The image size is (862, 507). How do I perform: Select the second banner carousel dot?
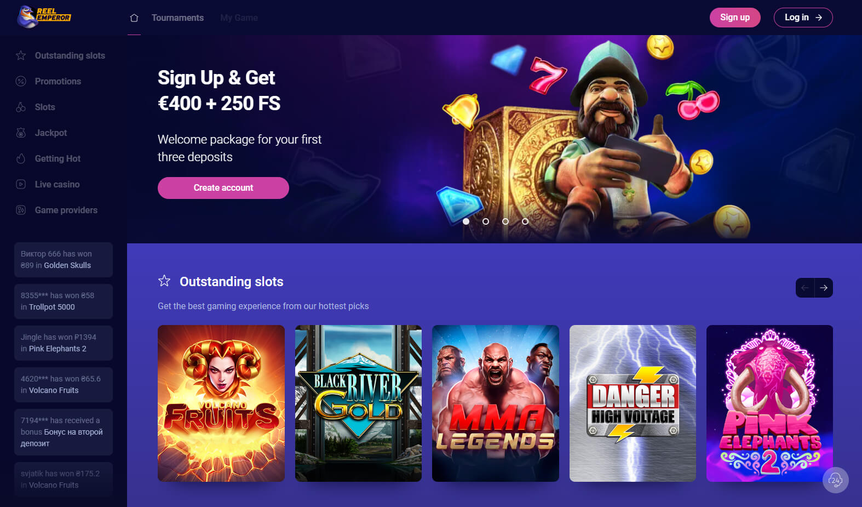pos(486,221)
